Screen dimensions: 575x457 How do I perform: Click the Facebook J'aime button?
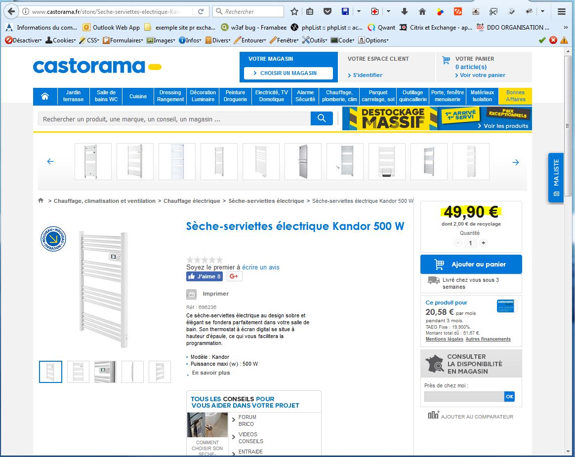coord(204,276)
